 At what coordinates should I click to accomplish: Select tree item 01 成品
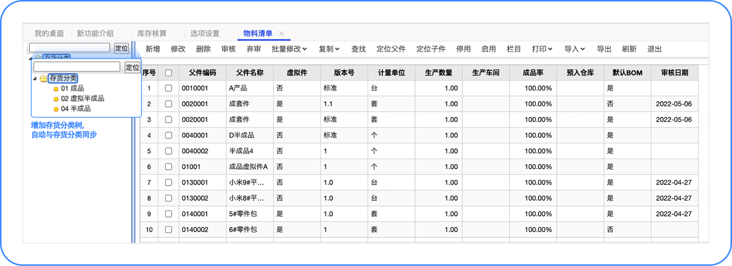tap(72, 88)
